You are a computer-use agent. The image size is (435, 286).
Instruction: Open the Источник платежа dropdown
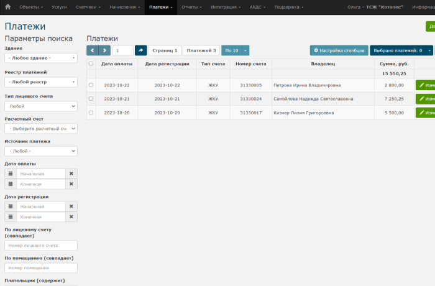click(41, 151)
